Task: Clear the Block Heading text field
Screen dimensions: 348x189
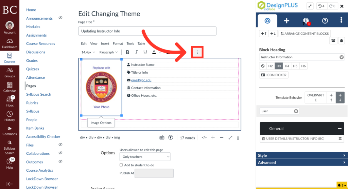Action: click(342, 57)
